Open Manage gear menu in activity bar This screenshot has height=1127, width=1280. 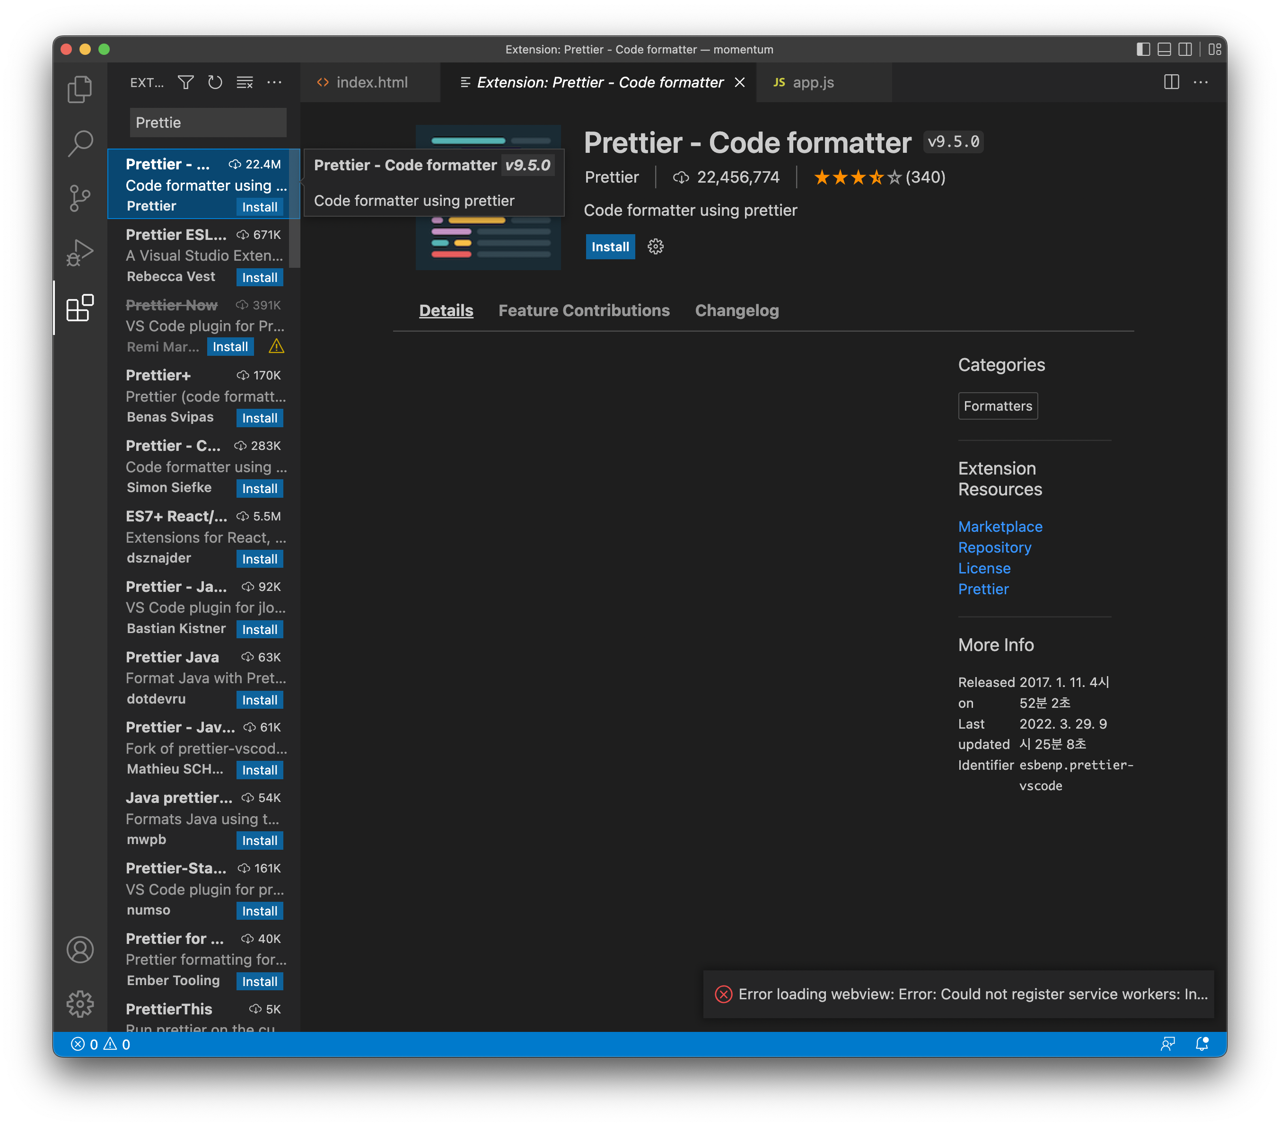point(79,1004)
